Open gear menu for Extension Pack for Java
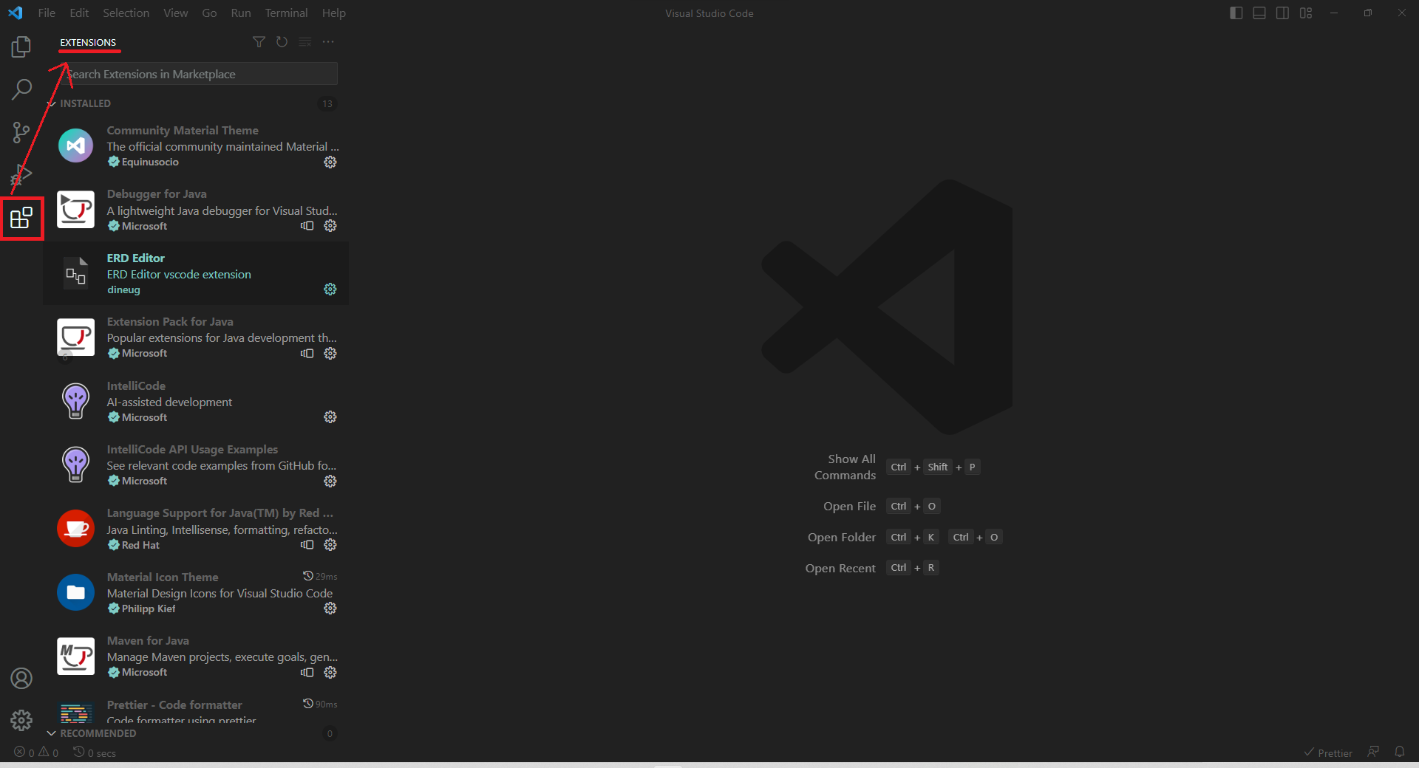This screenshot has height=768, width=1419. click(x=330, y=354)
